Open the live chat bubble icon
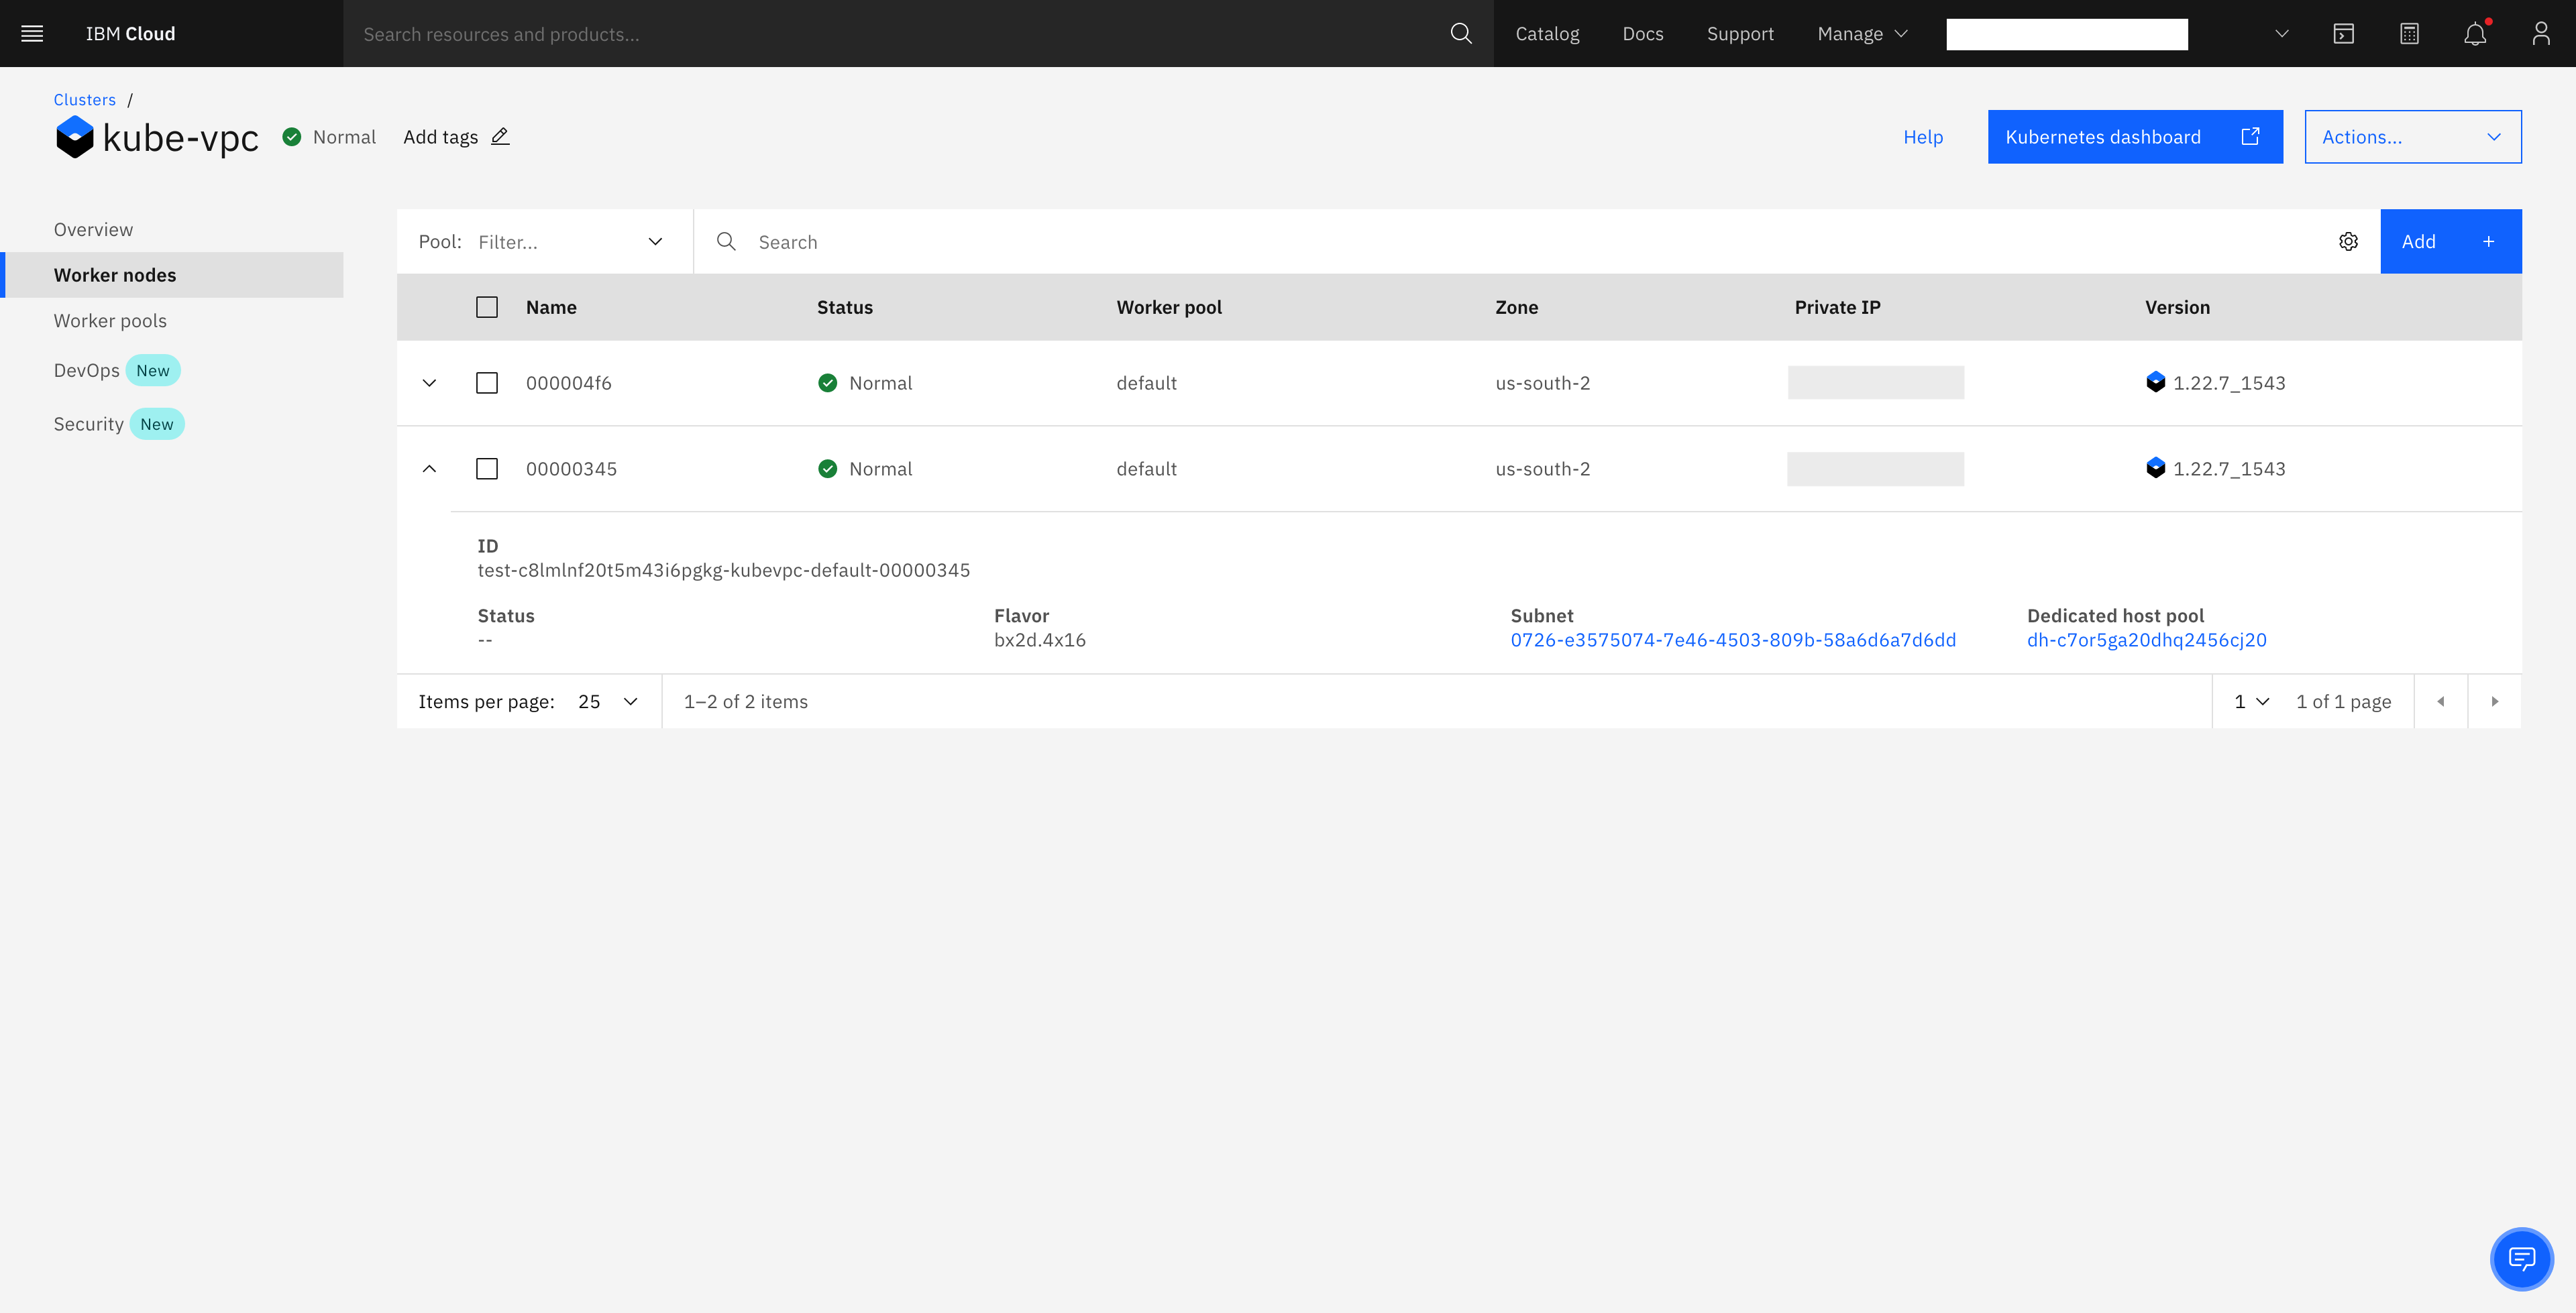The width and height of the screenshot is (2576, 1313). pyautogui.click(x=2522, y=1258)
